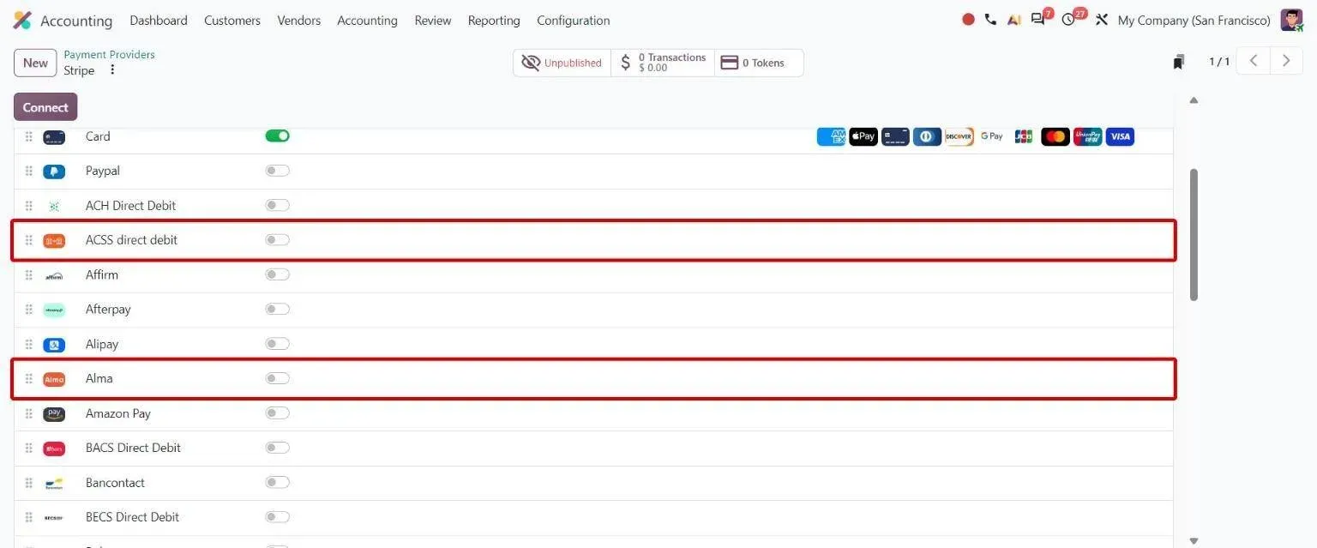Screen dimensions: 1317x548
Task: Open the Configuration menu
Action: pos(574,21)
